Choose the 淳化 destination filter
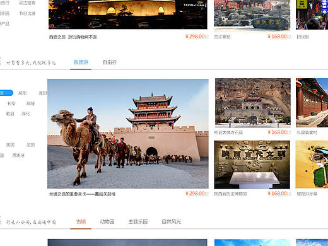328x246 pixels. click(x=26, y=114)
